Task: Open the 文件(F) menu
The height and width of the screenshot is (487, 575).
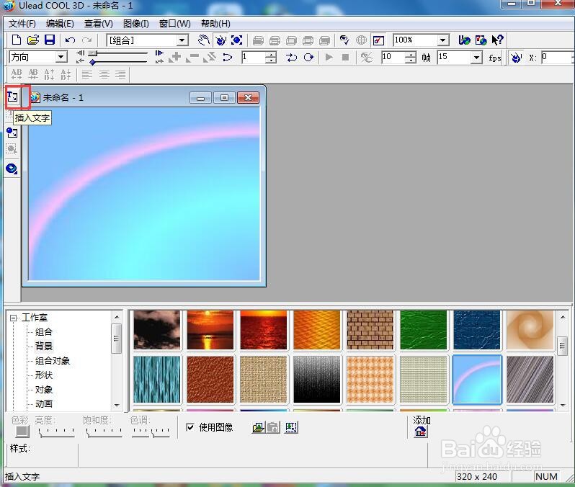Action: [x=22, y=24]
